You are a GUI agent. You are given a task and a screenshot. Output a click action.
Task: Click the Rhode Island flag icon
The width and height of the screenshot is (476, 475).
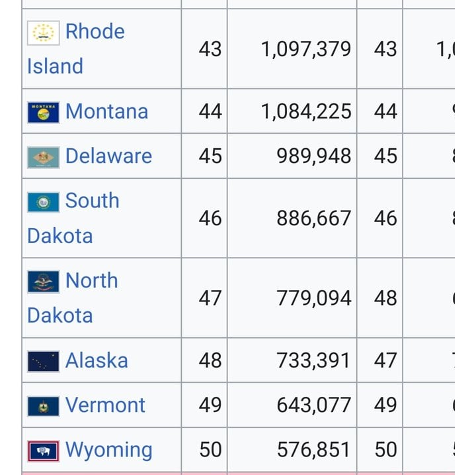[x=44, y=33]
